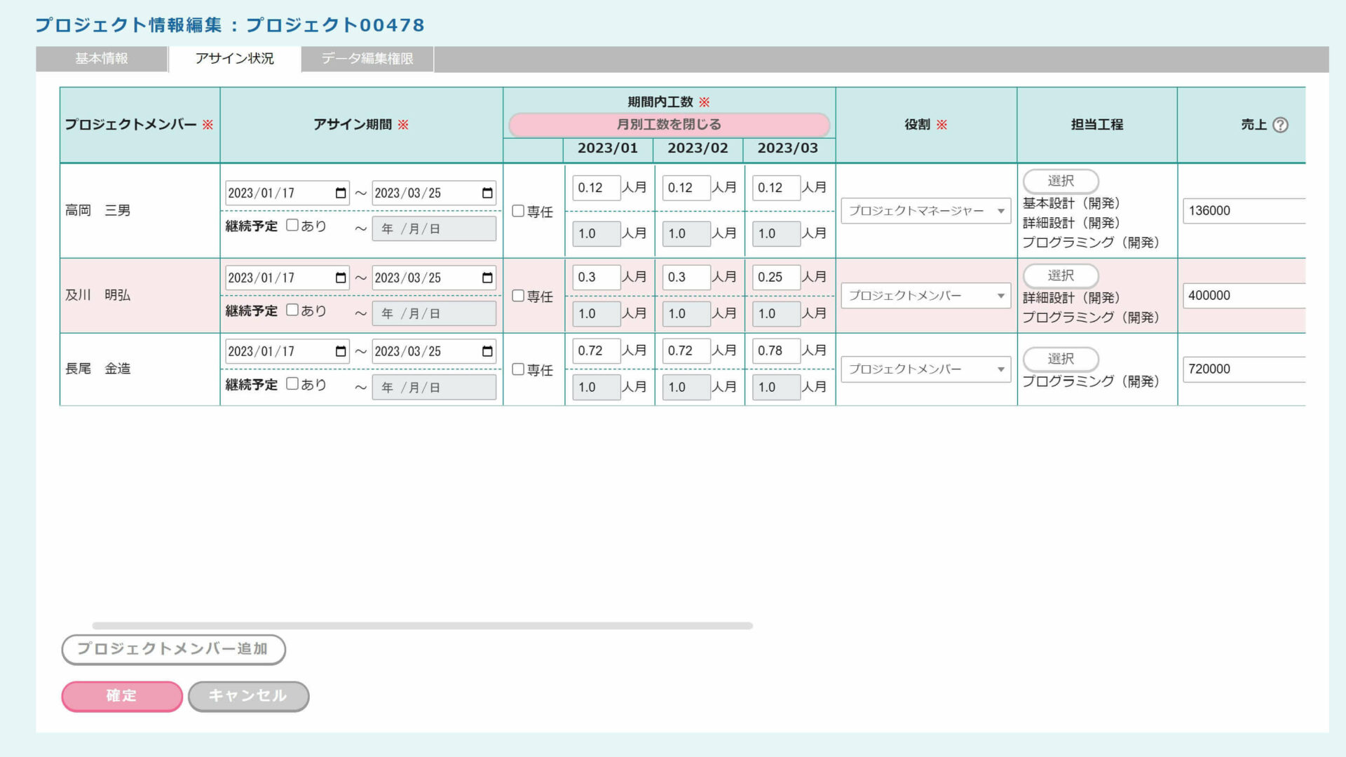Click the horizontal scrollbar under the table

pyautogui.click(x=422, y=625)
